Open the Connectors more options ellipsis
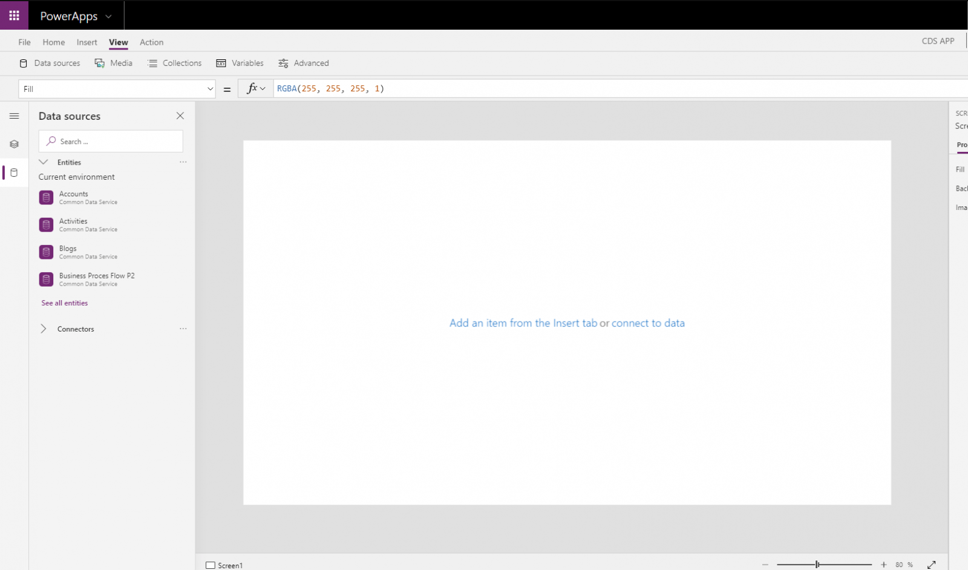This screenshot has width=968, height=570. (183, 329)
